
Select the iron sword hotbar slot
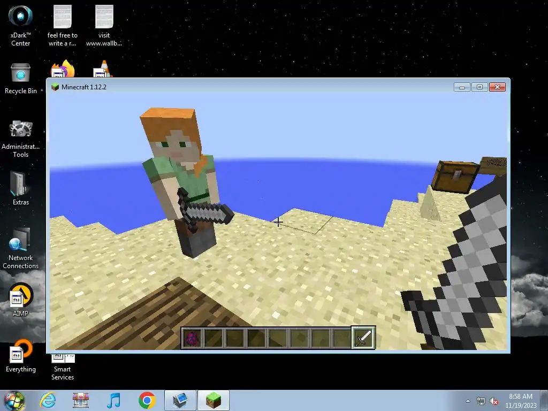coord(363,338)
